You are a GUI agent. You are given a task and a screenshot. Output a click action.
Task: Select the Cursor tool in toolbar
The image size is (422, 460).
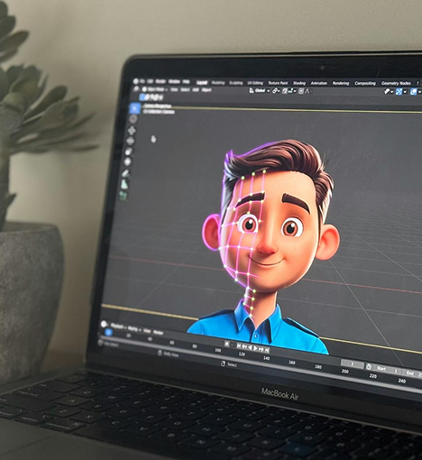[133, 119]
